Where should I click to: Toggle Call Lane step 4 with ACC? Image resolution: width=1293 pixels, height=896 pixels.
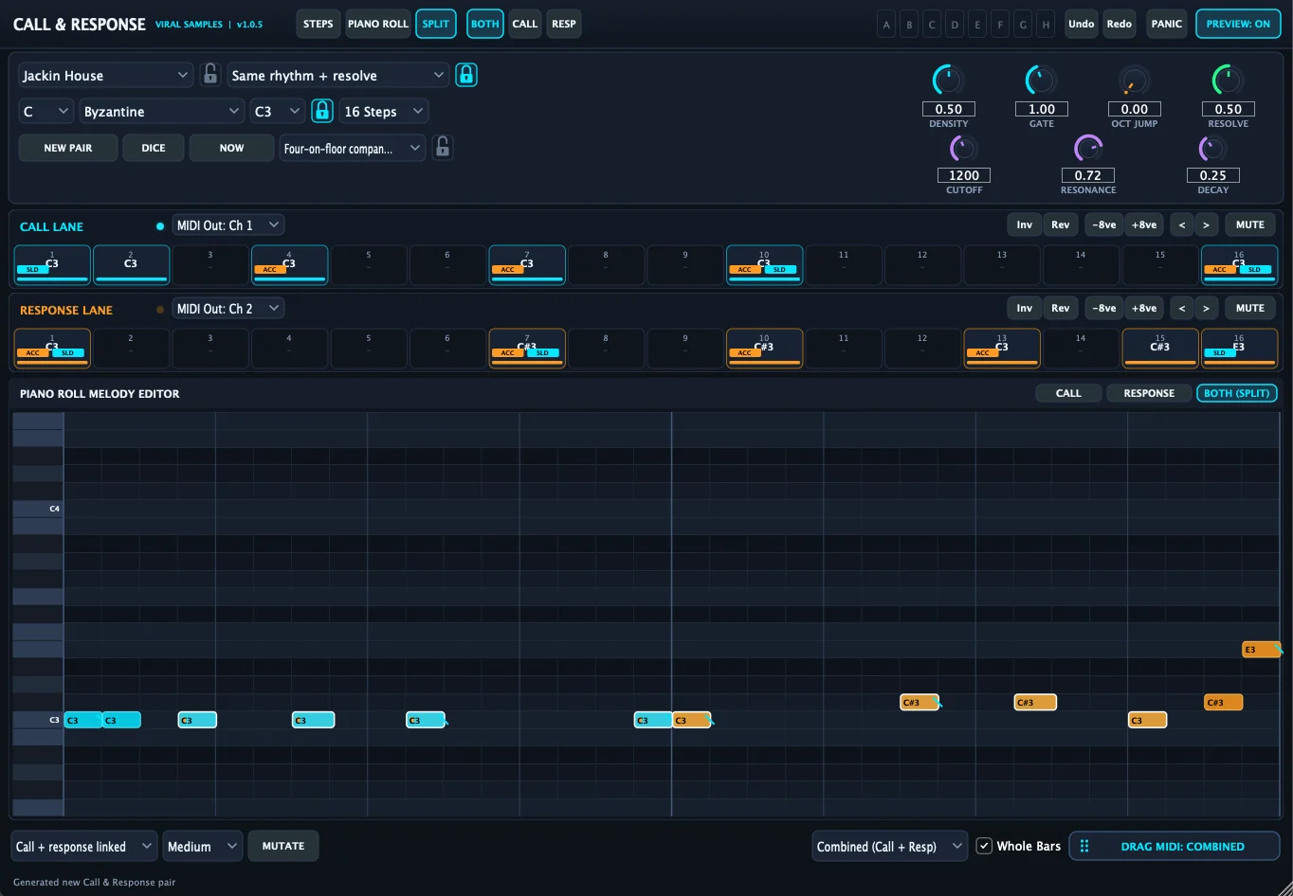click(289, 264)
